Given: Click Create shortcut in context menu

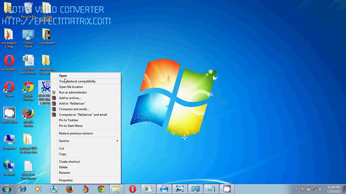Looking at the screenshot, I should (x=69, y=162).
